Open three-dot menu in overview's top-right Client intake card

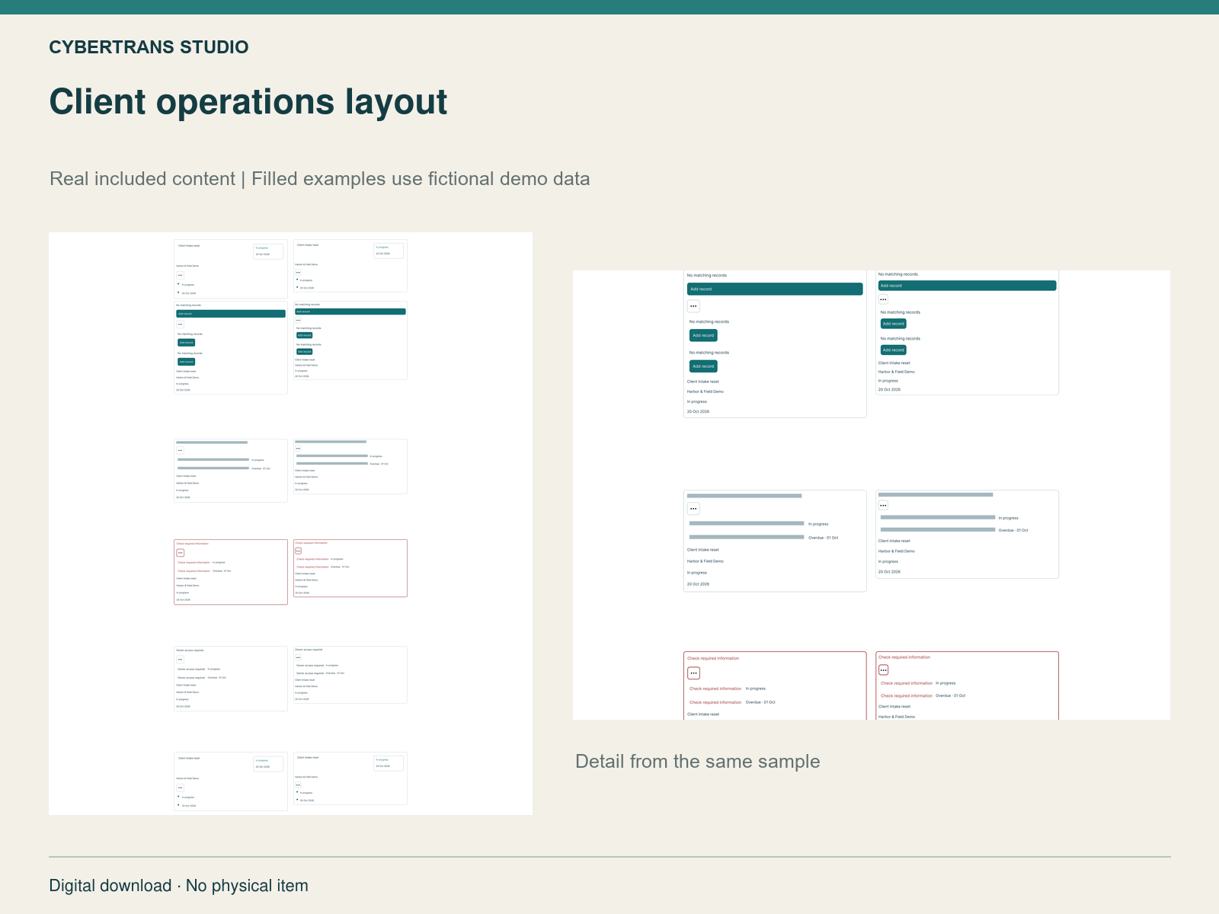click(298, 272)
